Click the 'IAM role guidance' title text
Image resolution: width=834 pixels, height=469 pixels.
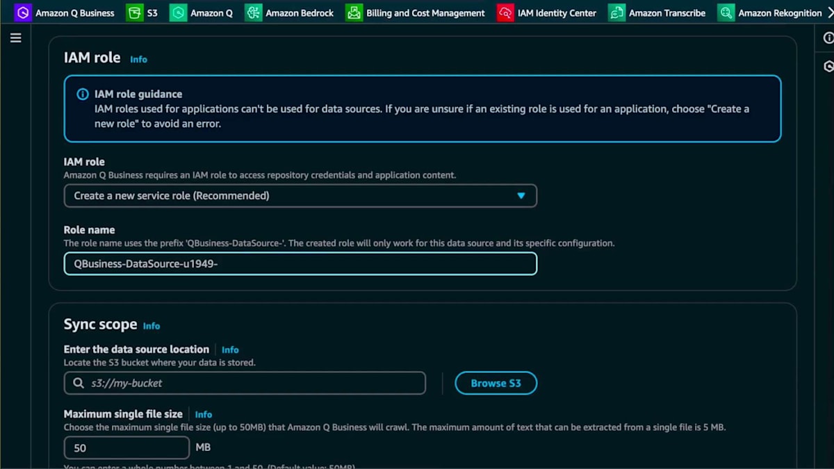tap(138, 94)
